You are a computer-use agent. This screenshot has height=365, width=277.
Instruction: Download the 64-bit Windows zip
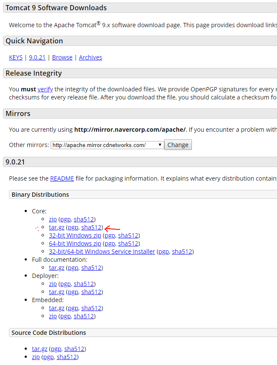[75, 243]
